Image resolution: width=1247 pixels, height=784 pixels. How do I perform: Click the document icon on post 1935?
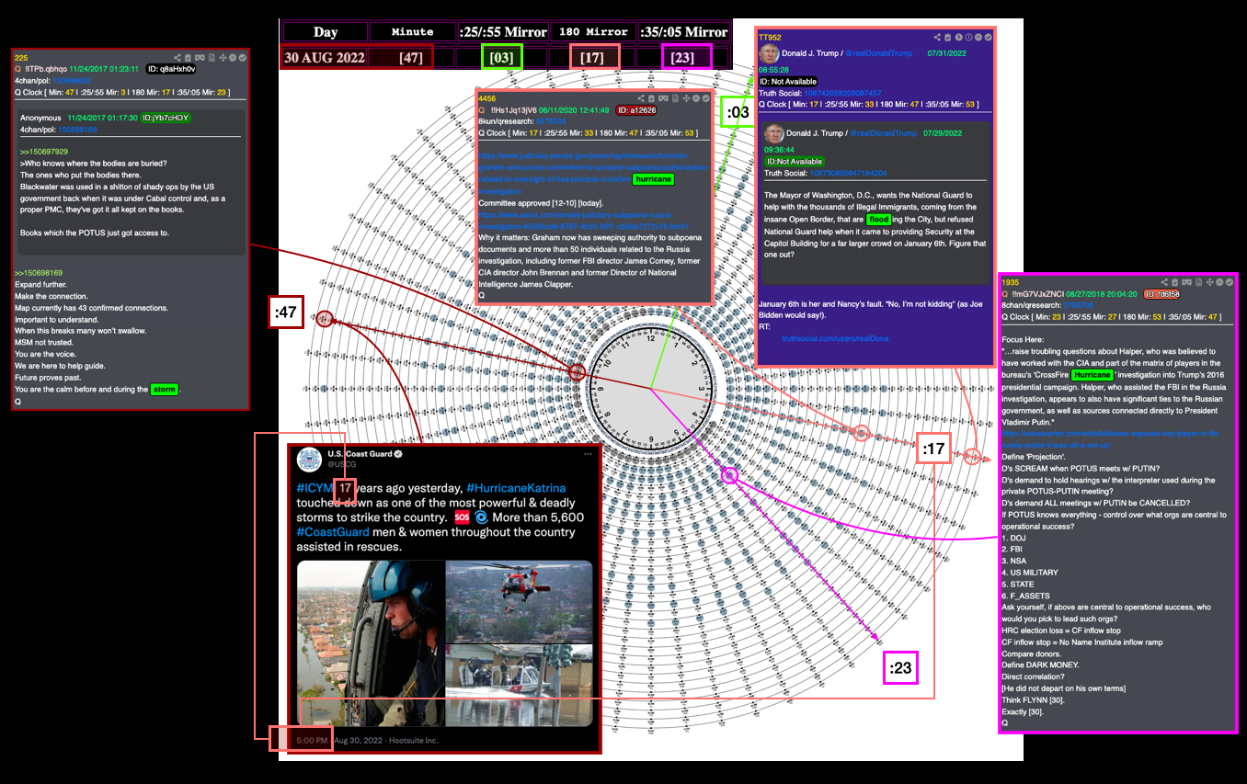[x=1199, y=282]
